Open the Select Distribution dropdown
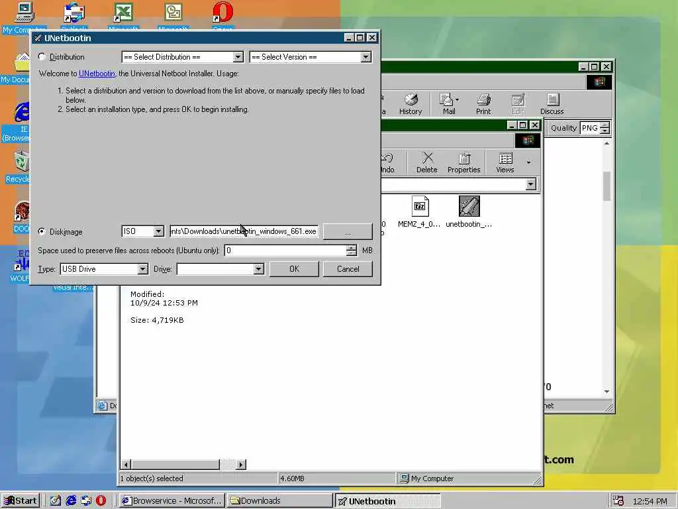Viewport: 678px width, 509px height. coord(238,57)
